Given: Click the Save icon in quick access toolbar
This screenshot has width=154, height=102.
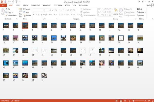Looking at the screenshot, I should point(5,2).
